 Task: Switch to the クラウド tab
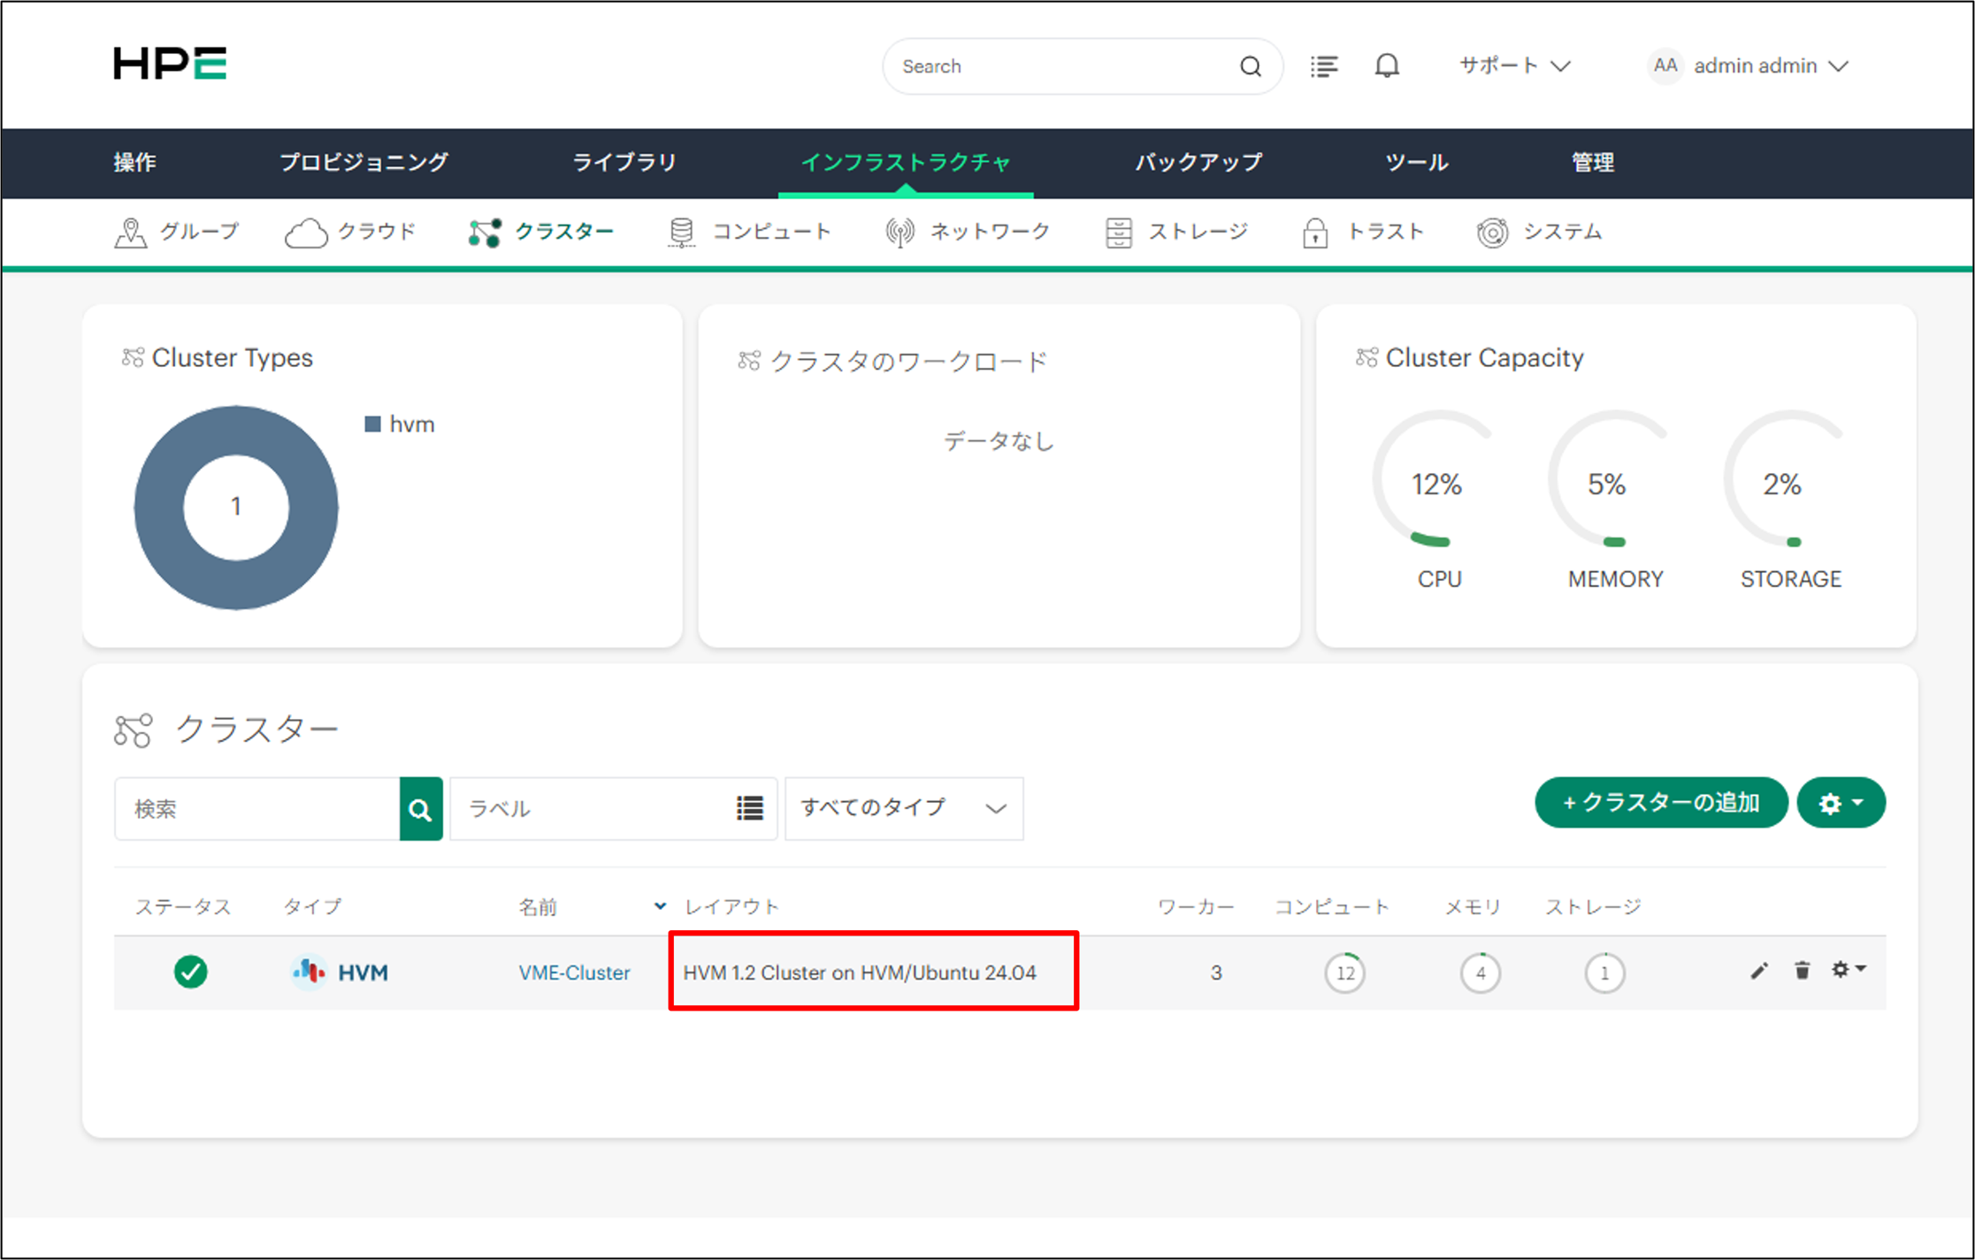[350, 233]
